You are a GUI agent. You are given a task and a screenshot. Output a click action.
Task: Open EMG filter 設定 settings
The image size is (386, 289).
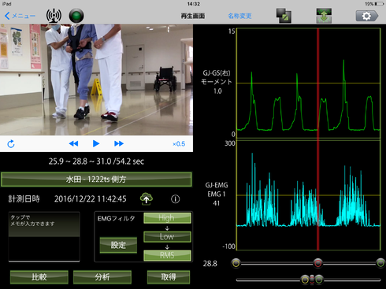click(x=118, y=245)
